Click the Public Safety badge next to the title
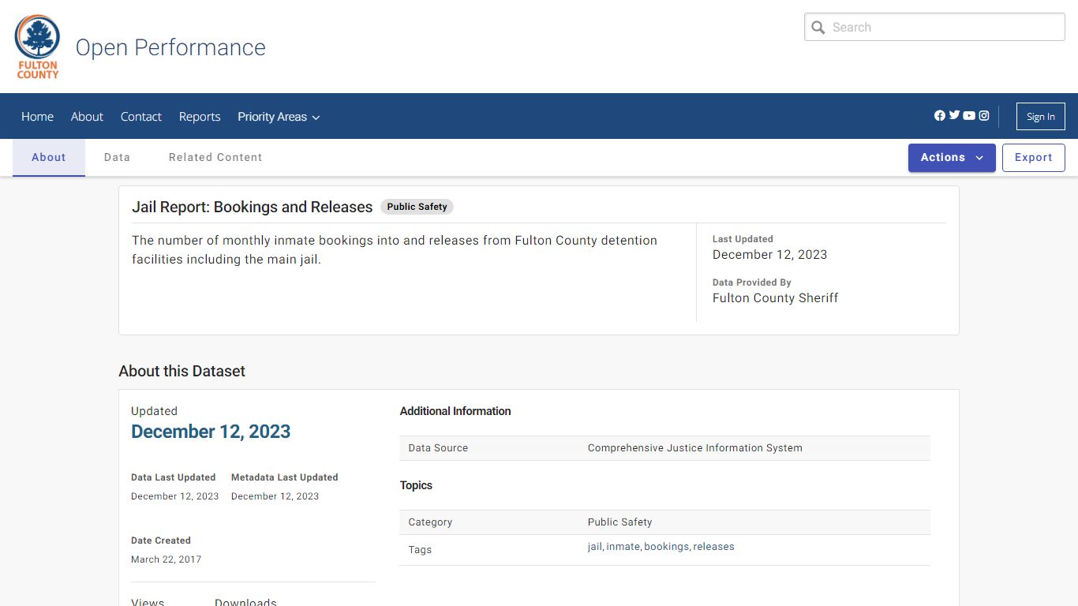The width and height of the screenshot is (1078, 606). point(417,207)
